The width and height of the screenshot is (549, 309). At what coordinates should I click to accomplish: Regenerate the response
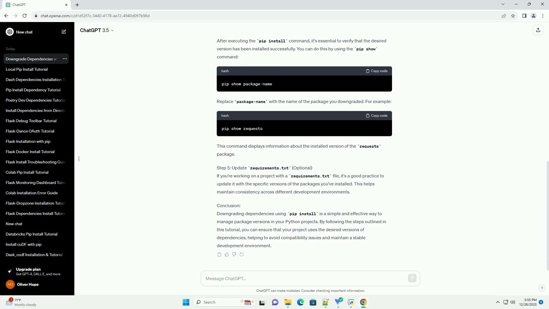coord(241,254)
